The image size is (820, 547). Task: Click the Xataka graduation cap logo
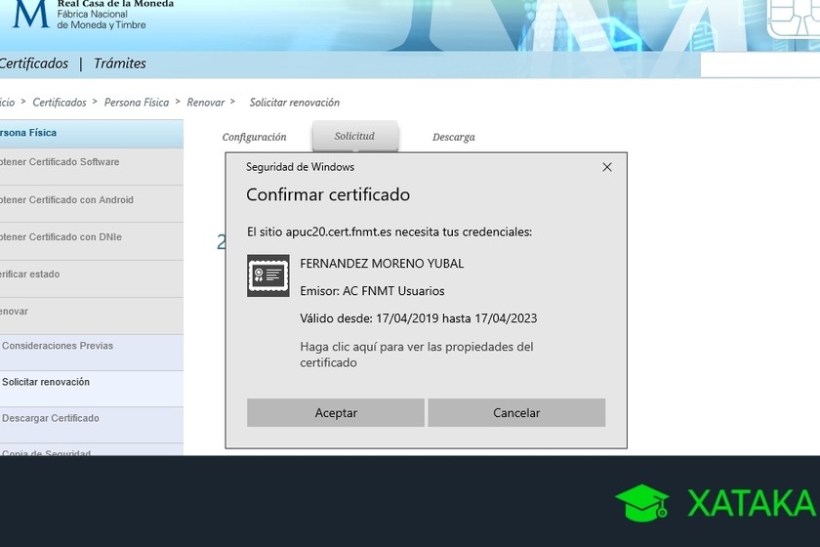641,502
